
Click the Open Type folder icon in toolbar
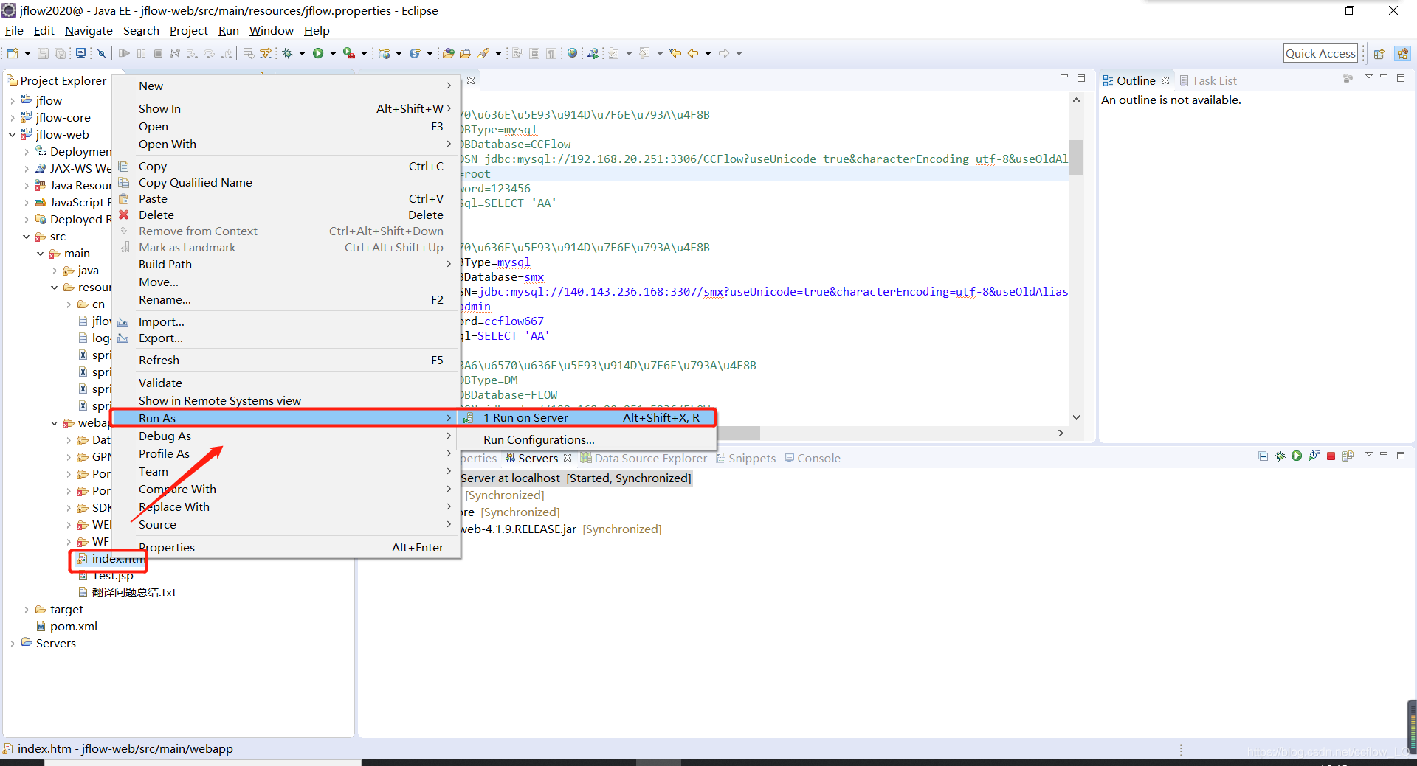[x=448, y=53]
